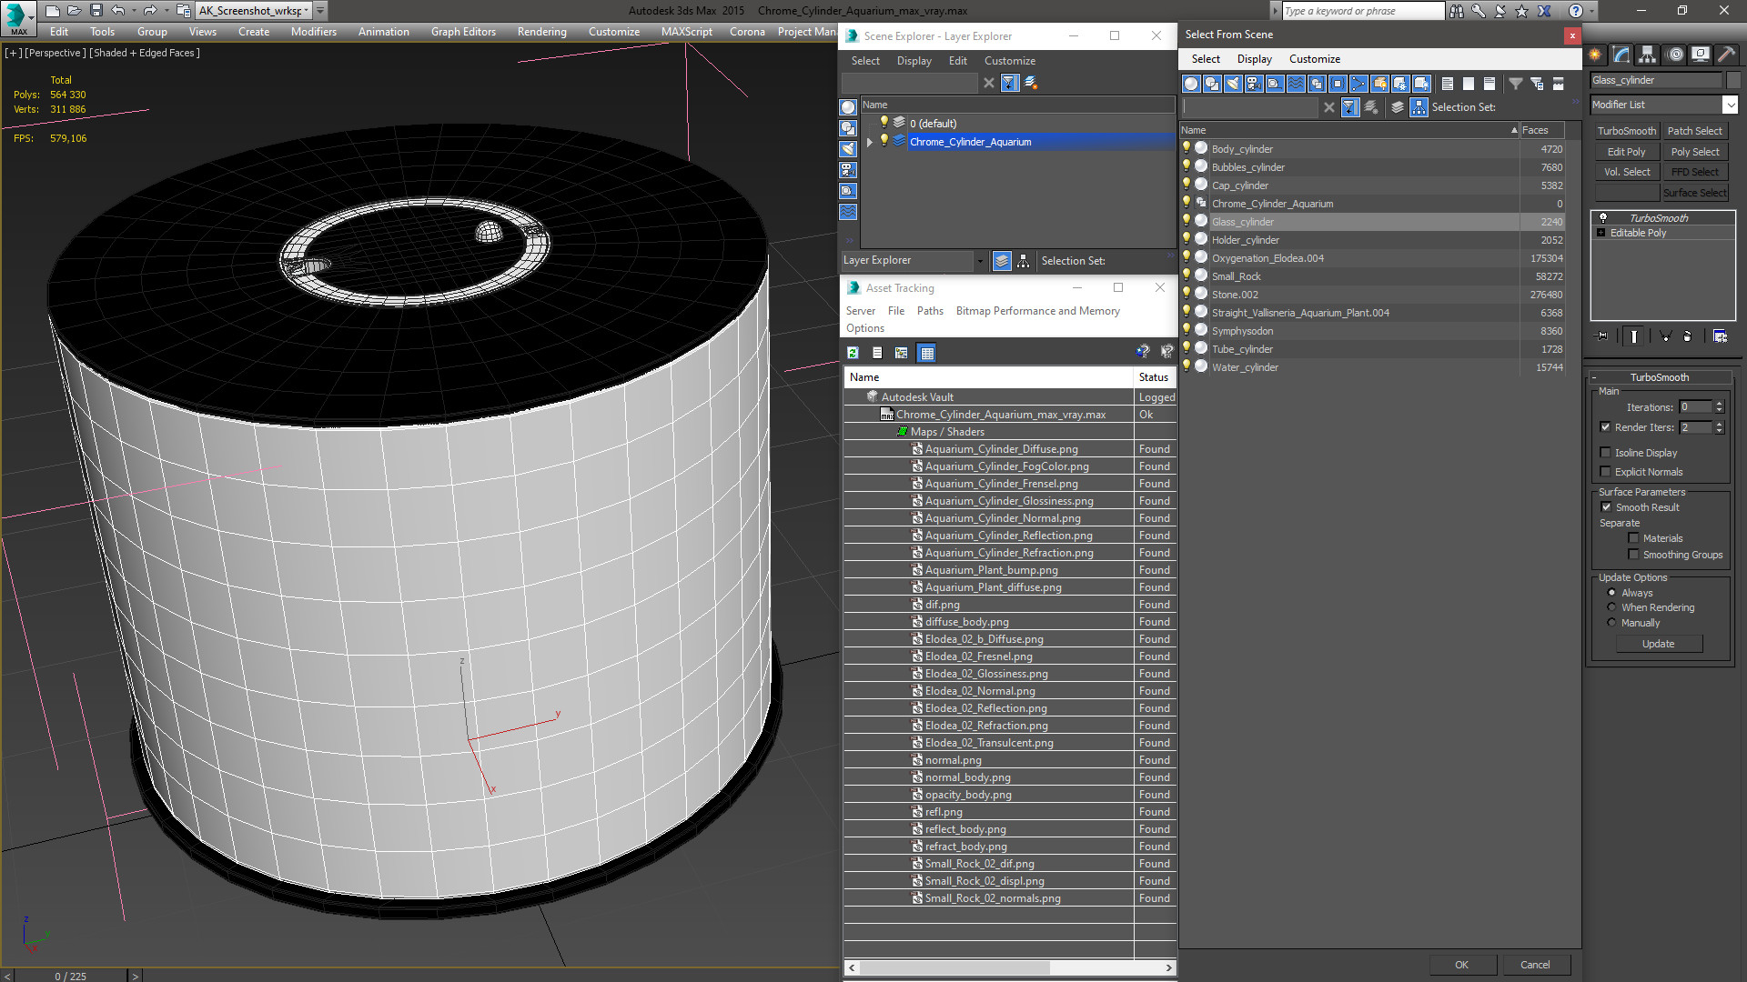This screenshot has width=1747, height=982.
Task: Toggle Display Bone Objects filter in Select From Scene
Action: pyautogui.click(x=1358, y=84)
